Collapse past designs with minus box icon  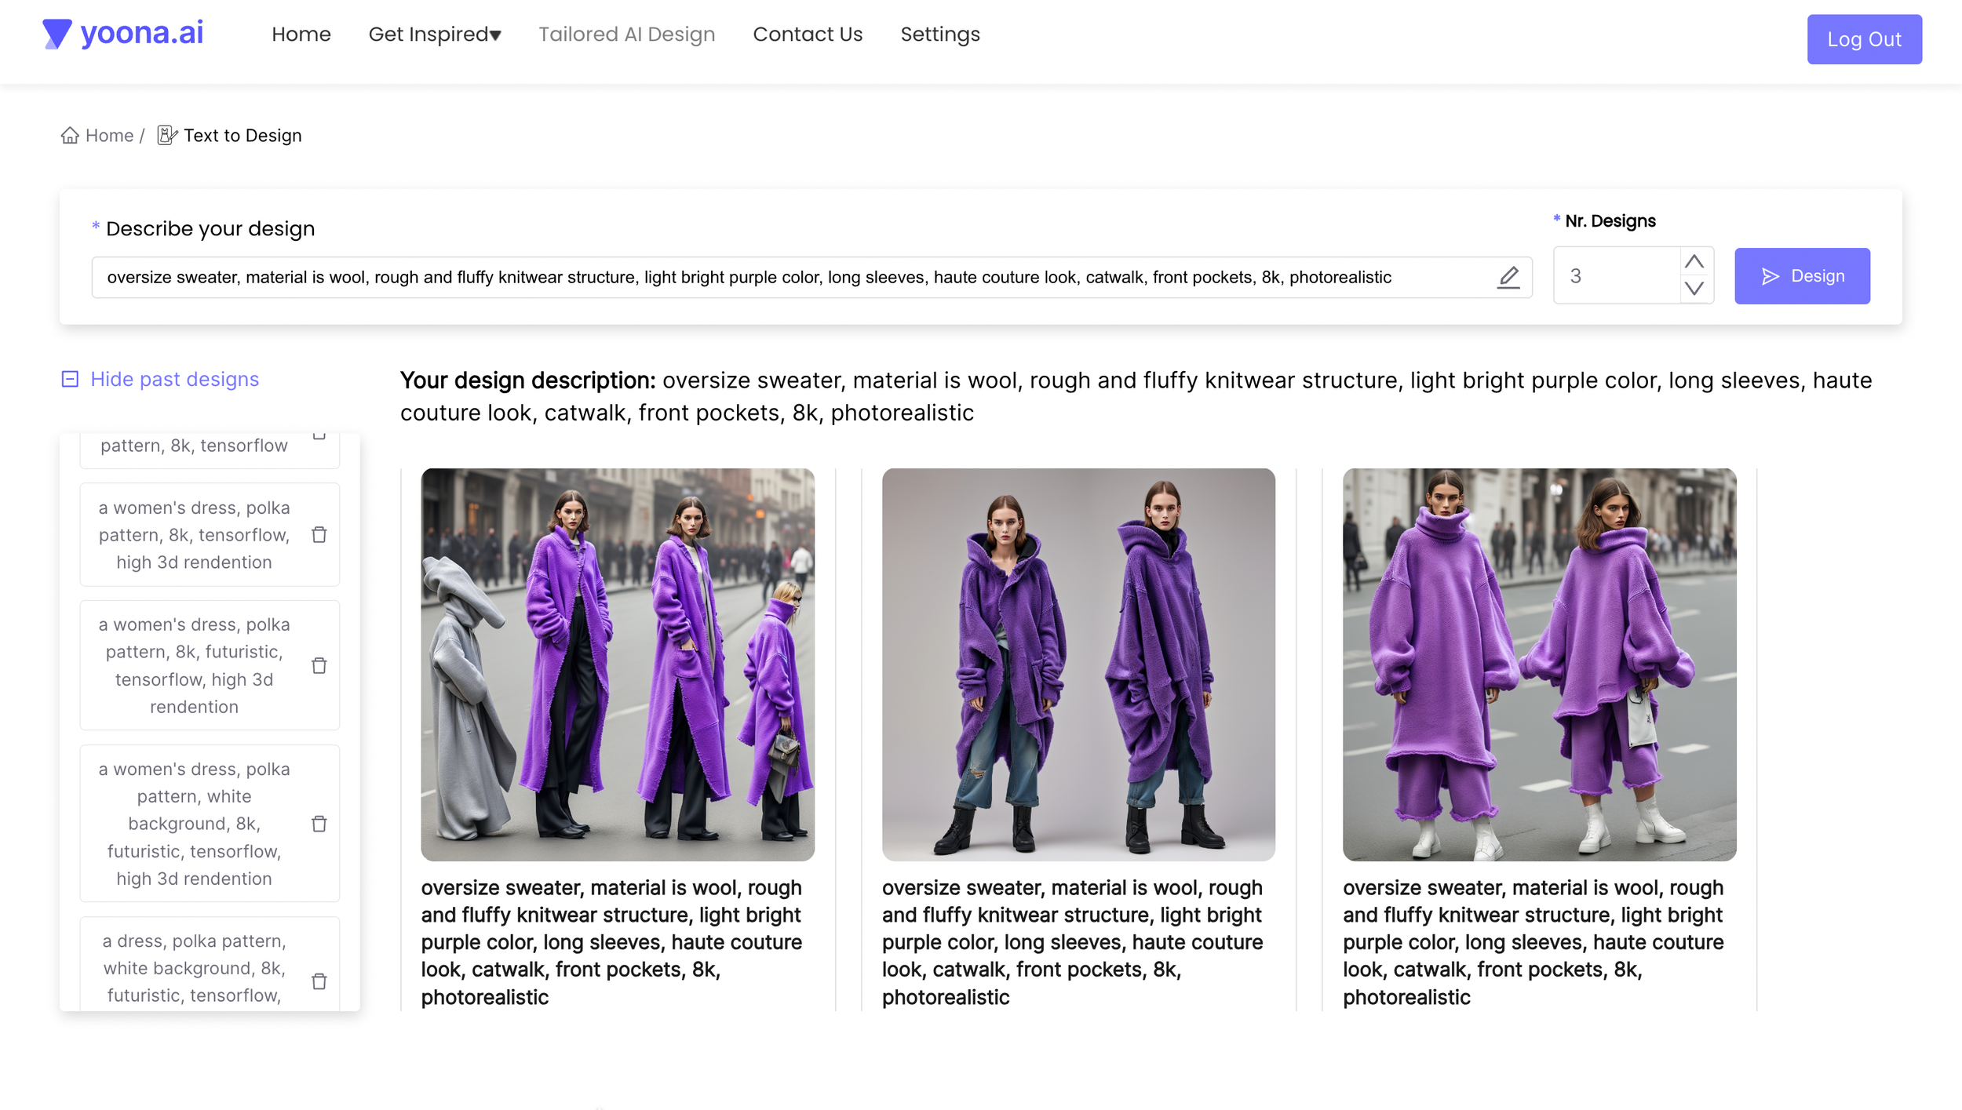click(x=70, y=380)
